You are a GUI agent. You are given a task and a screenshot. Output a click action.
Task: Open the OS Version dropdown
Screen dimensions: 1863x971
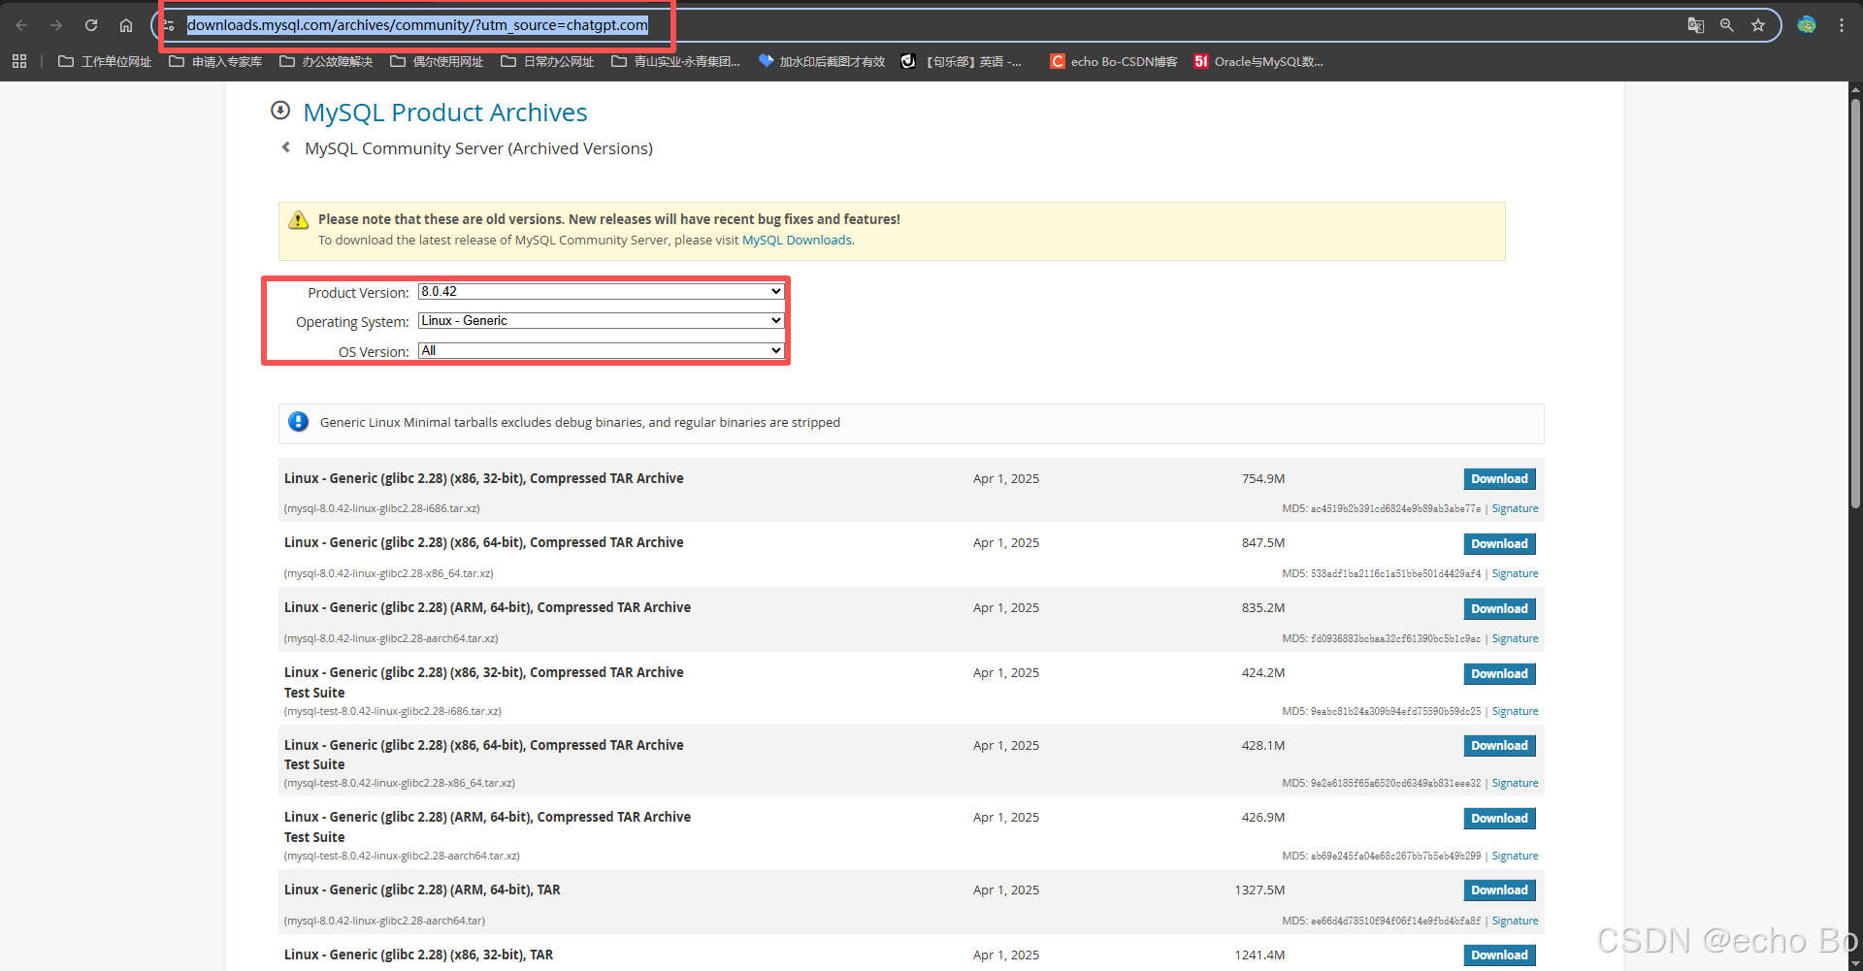[601, 350]
